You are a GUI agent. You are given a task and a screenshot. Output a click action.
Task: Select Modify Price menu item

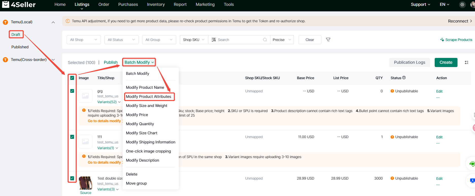[x=137, y=115]
